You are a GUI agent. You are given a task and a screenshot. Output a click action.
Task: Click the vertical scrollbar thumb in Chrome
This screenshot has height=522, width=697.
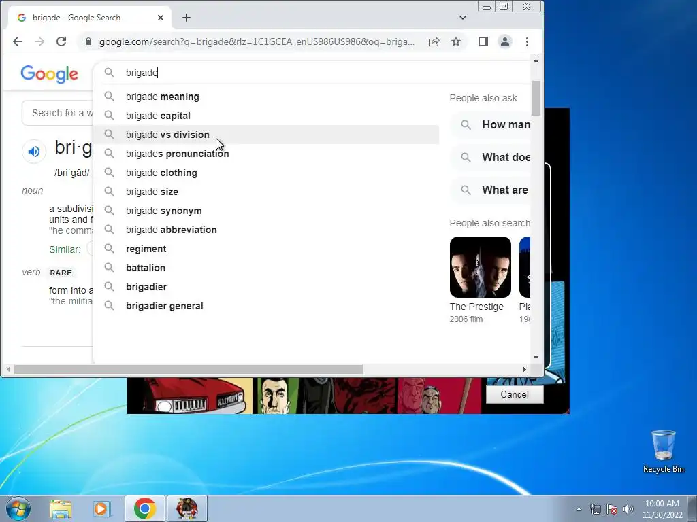[x=536, y=98]
